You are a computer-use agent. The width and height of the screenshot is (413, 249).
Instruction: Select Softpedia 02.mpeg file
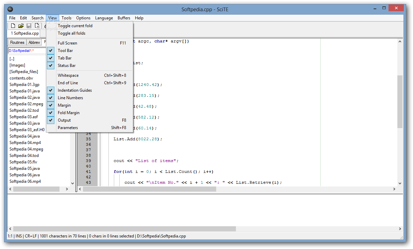(x=26, y=104)
